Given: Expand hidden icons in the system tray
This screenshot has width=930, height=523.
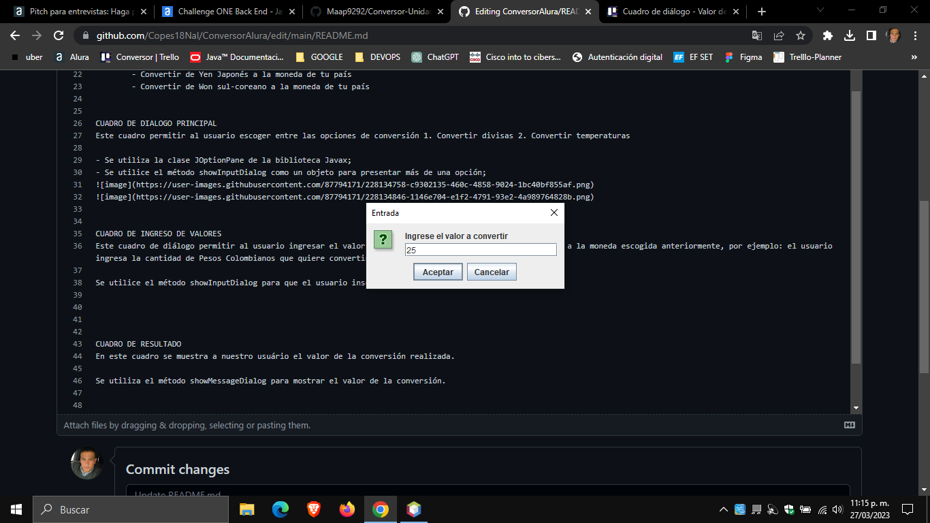Looking at the screenshot, I should 724,509.
